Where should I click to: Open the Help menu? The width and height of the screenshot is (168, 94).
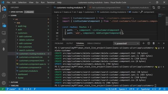(59, 2)
